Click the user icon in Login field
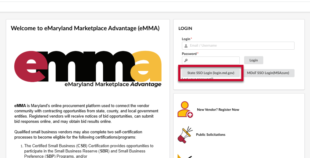Viewport: 310px width, 158px height. pos(186,46)
